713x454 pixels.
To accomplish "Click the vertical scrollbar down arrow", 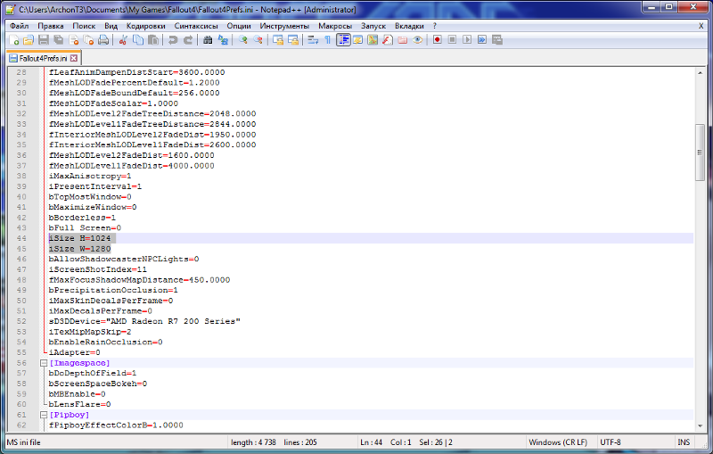I will tap(700, 426).
